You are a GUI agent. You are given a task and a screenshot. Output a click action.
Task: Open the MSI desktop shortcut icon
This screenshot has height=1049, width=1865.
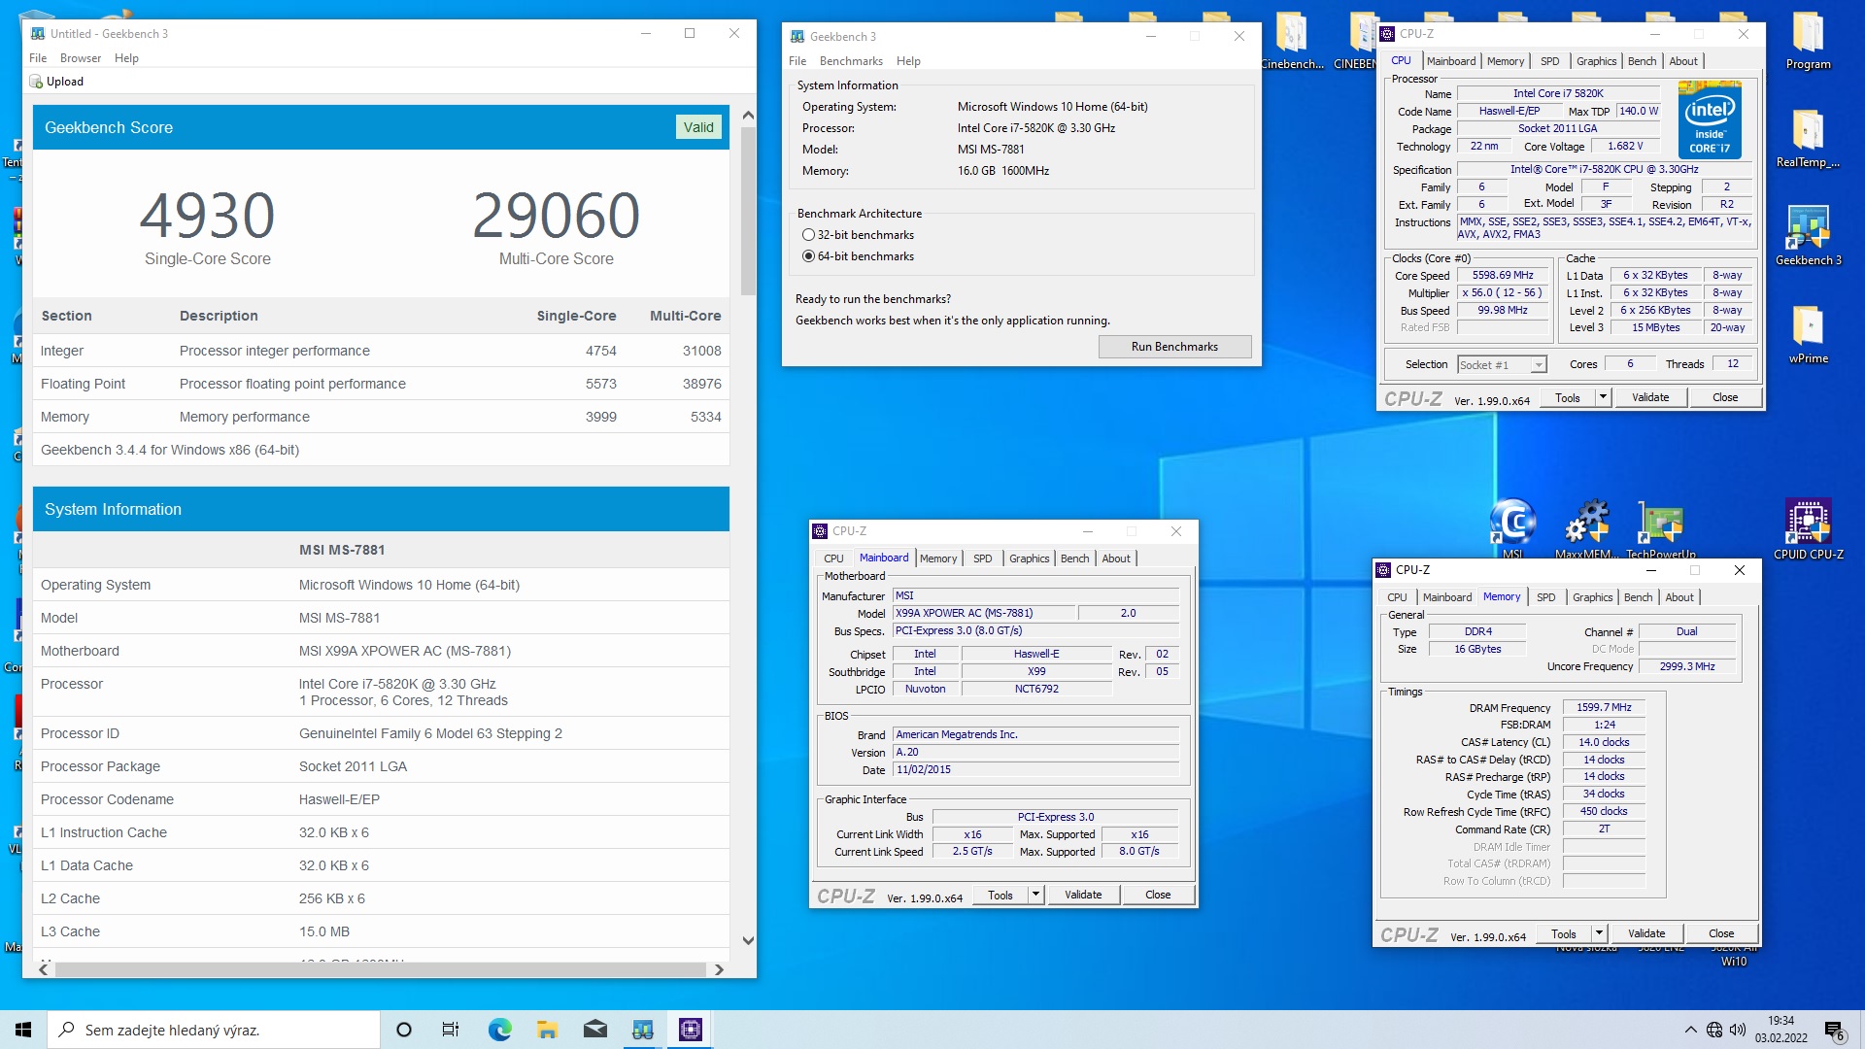click(1512, 529)
